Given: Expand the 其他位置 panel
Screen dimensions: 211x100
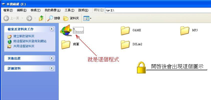Looking at the screenshot, I should tap(52, 58).
